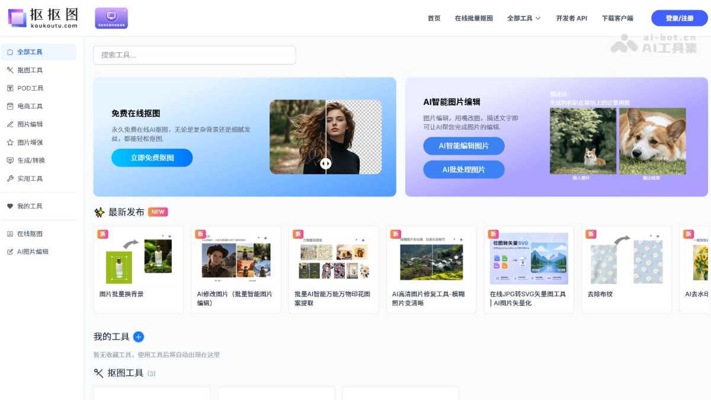Click the heart icon beside 我的工具
Screen dimensions: 711x400
10,206
